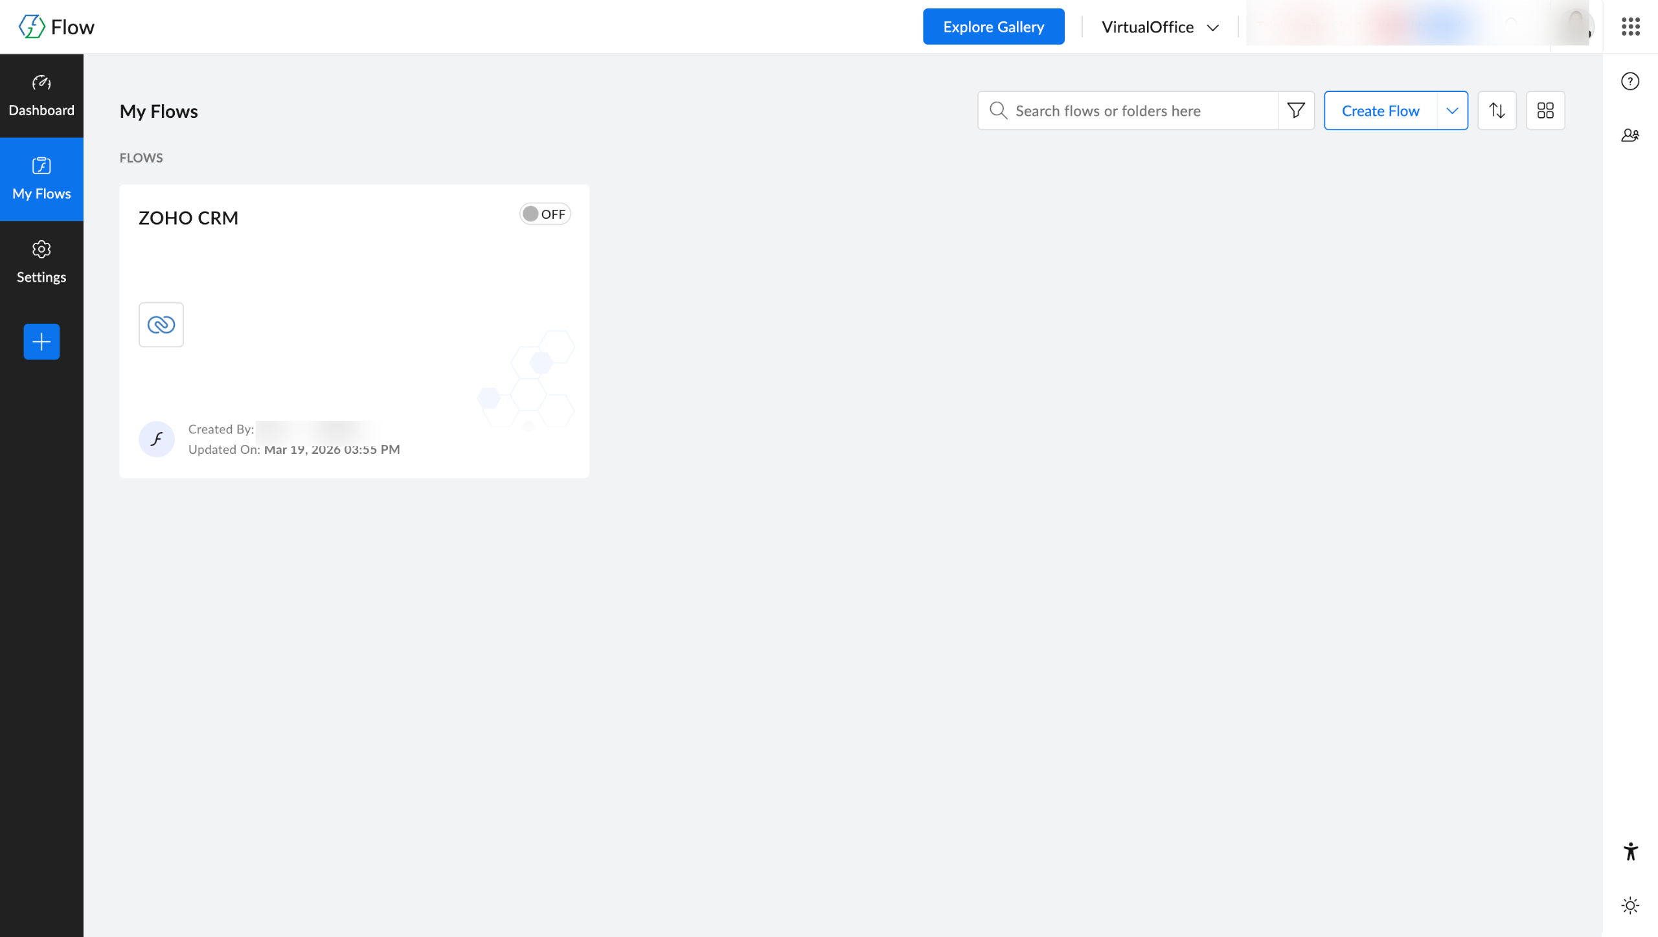Screen dimensions: 1658x937
Task: Click the Create Flow button
Action: (1380, 111)
